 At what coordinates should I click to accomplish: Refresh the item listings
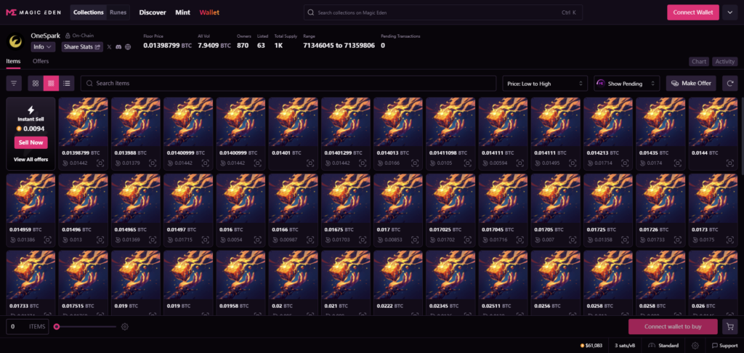click(x=729, y=84)
